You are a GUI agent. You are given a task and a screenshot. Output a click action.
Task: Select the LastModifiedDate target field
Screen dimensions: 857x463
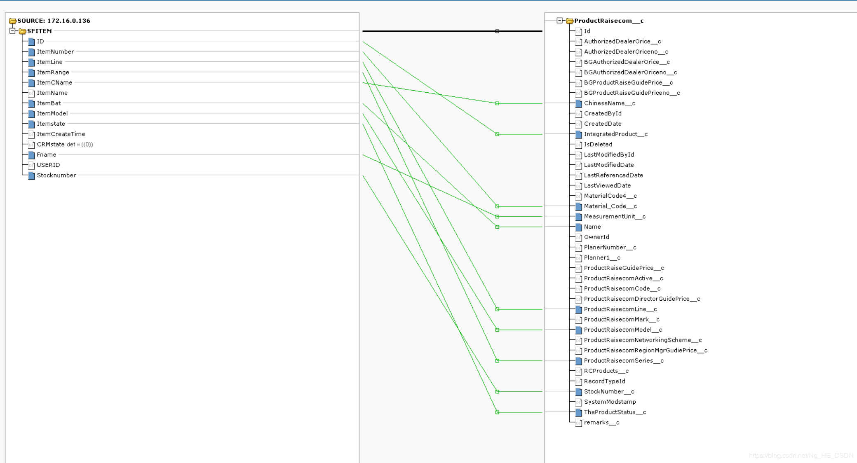click(x=609, y=165)
